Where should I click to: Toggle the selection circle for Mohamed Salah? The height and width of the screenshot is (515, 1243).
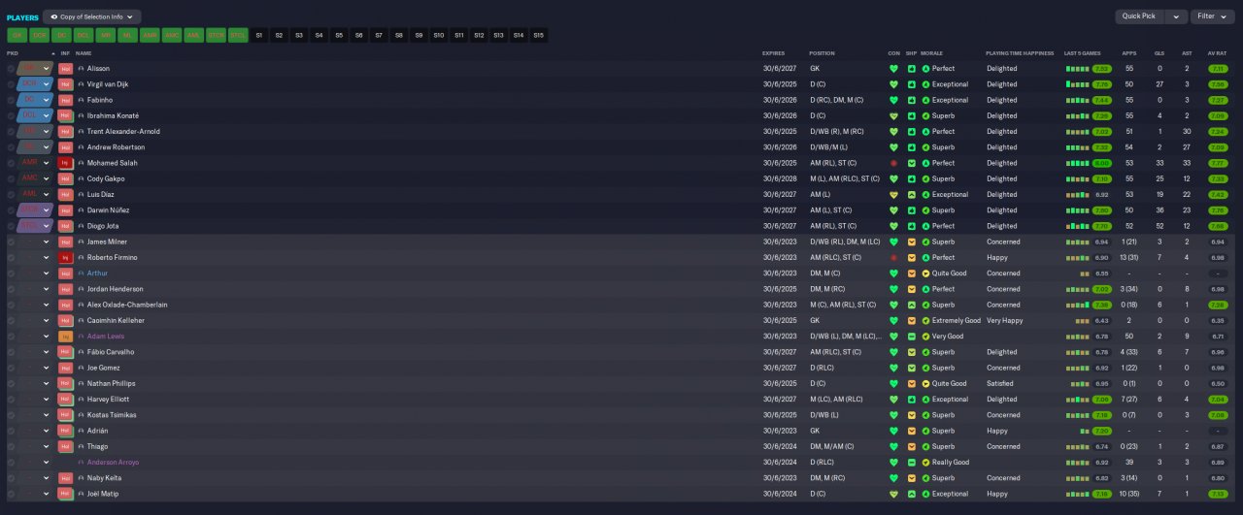[11, 163]
